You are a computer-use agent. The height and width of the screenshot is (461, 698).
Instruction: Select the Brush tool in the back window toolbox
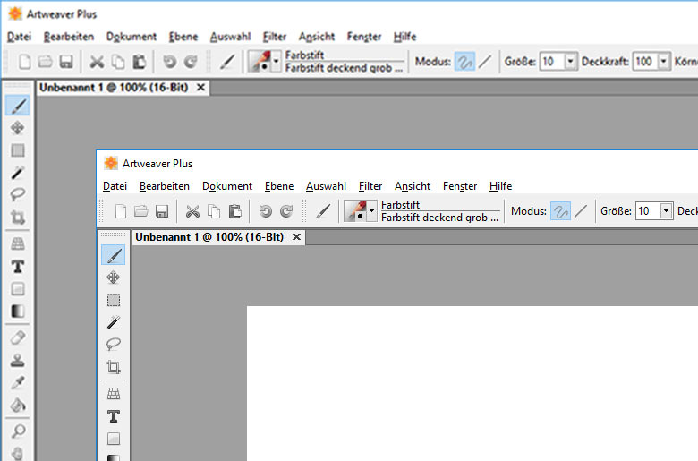coord(18,106)
